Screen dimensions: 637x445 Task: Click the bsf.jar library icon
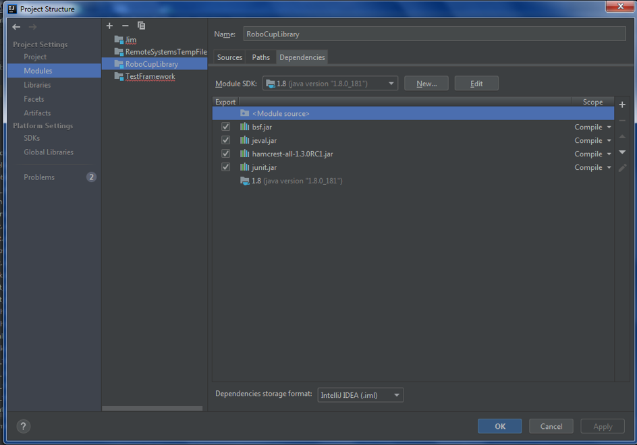[x=244, y=127]
